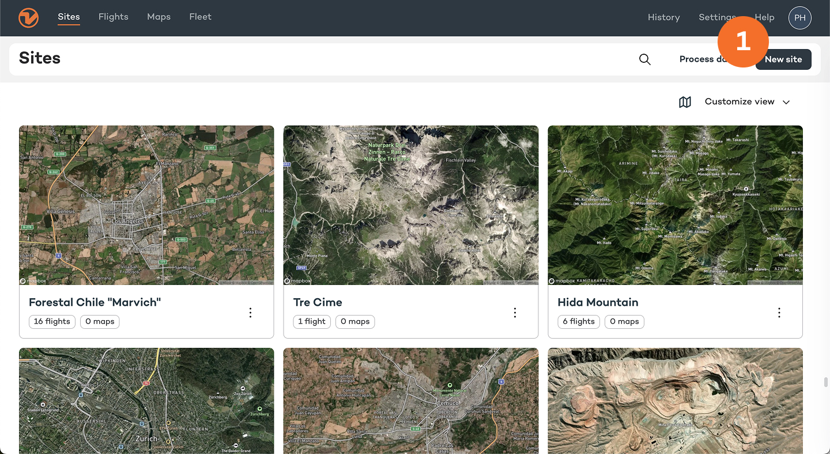Click the page scrollbar handle
This screenshot has height=454, width=830.
[826, 382]
